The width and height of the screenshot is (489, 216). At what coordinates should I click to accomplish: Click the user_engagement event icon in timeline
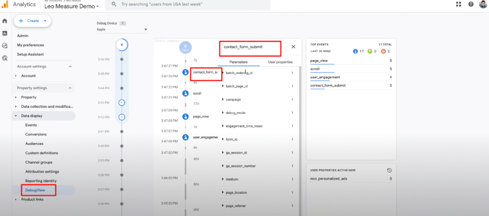point(186,137)
